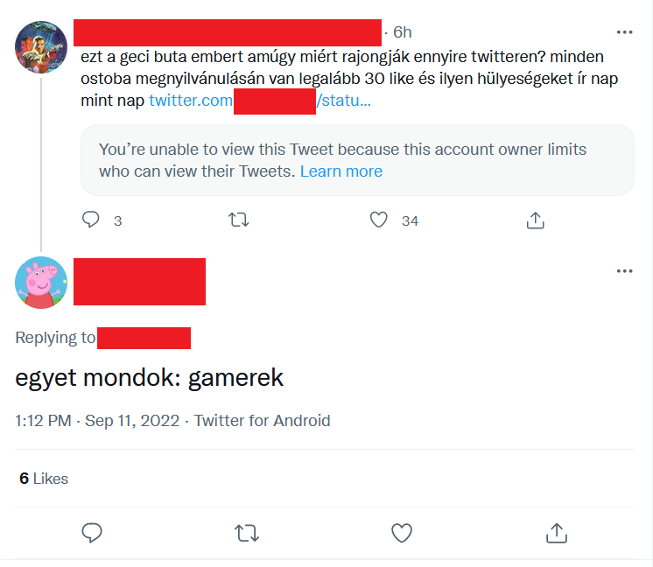Open the parent tweet author's avatar
The width and height of the screenshot is (653, 567).
point(41,47)
